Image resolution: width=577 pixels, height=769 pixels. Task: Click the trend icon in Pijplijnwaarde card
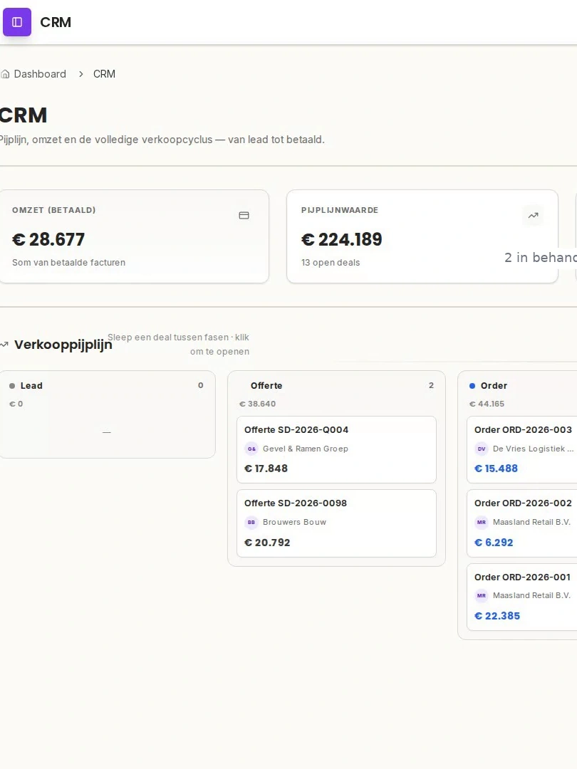click(534, 215)
